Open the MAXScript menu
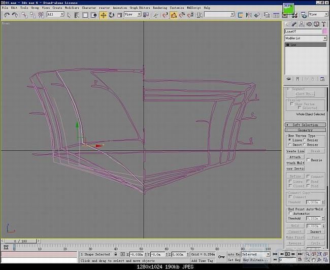Screen dimensions: 330x270 (x=193, y=8)
